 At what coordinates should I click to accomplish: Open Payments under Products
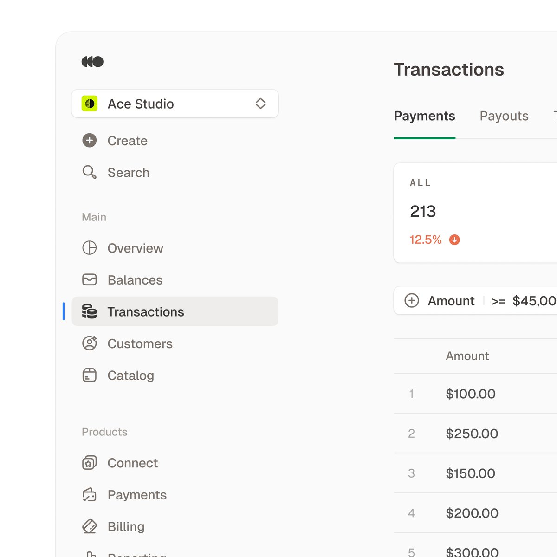175,495
